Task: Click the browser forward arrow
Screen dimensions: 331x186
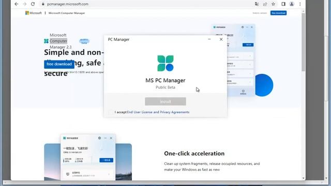Action: [x=24, y=4]
